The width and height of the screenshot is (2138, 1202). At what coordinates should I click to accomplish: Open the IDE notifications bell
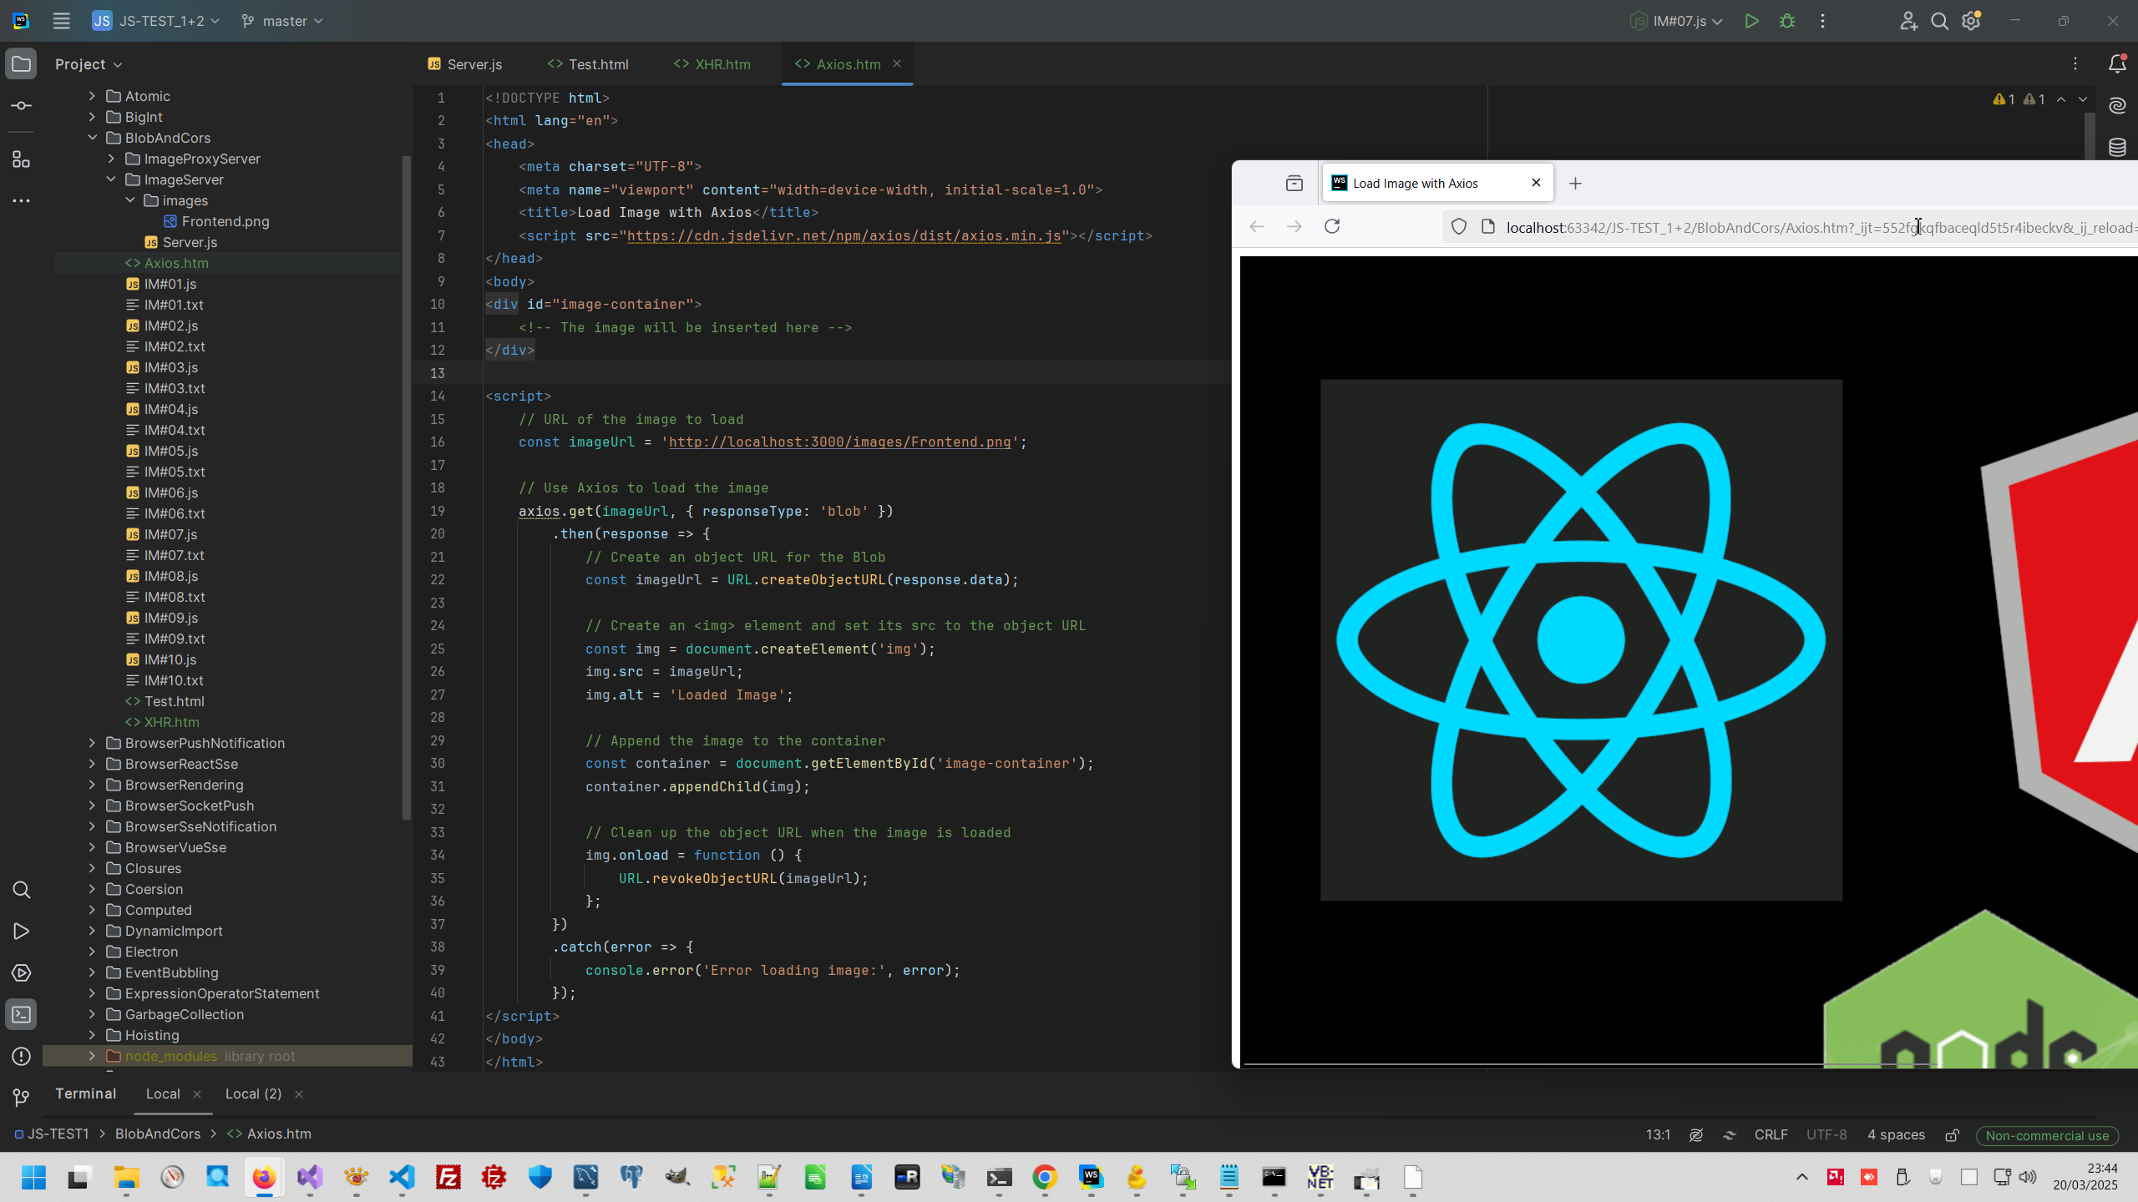2117,63
